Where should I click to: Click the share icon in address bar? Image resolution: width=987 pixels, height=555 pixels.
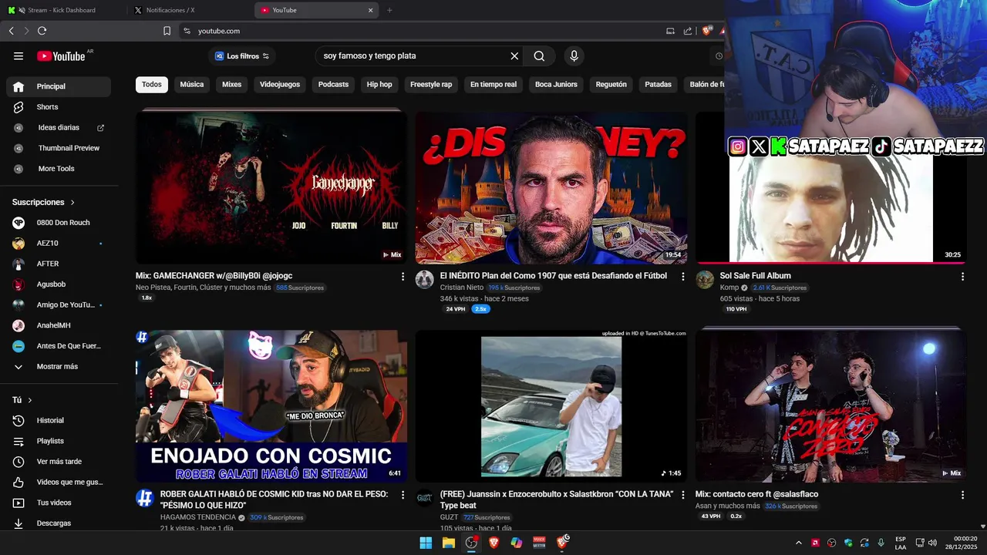(688, 31)
